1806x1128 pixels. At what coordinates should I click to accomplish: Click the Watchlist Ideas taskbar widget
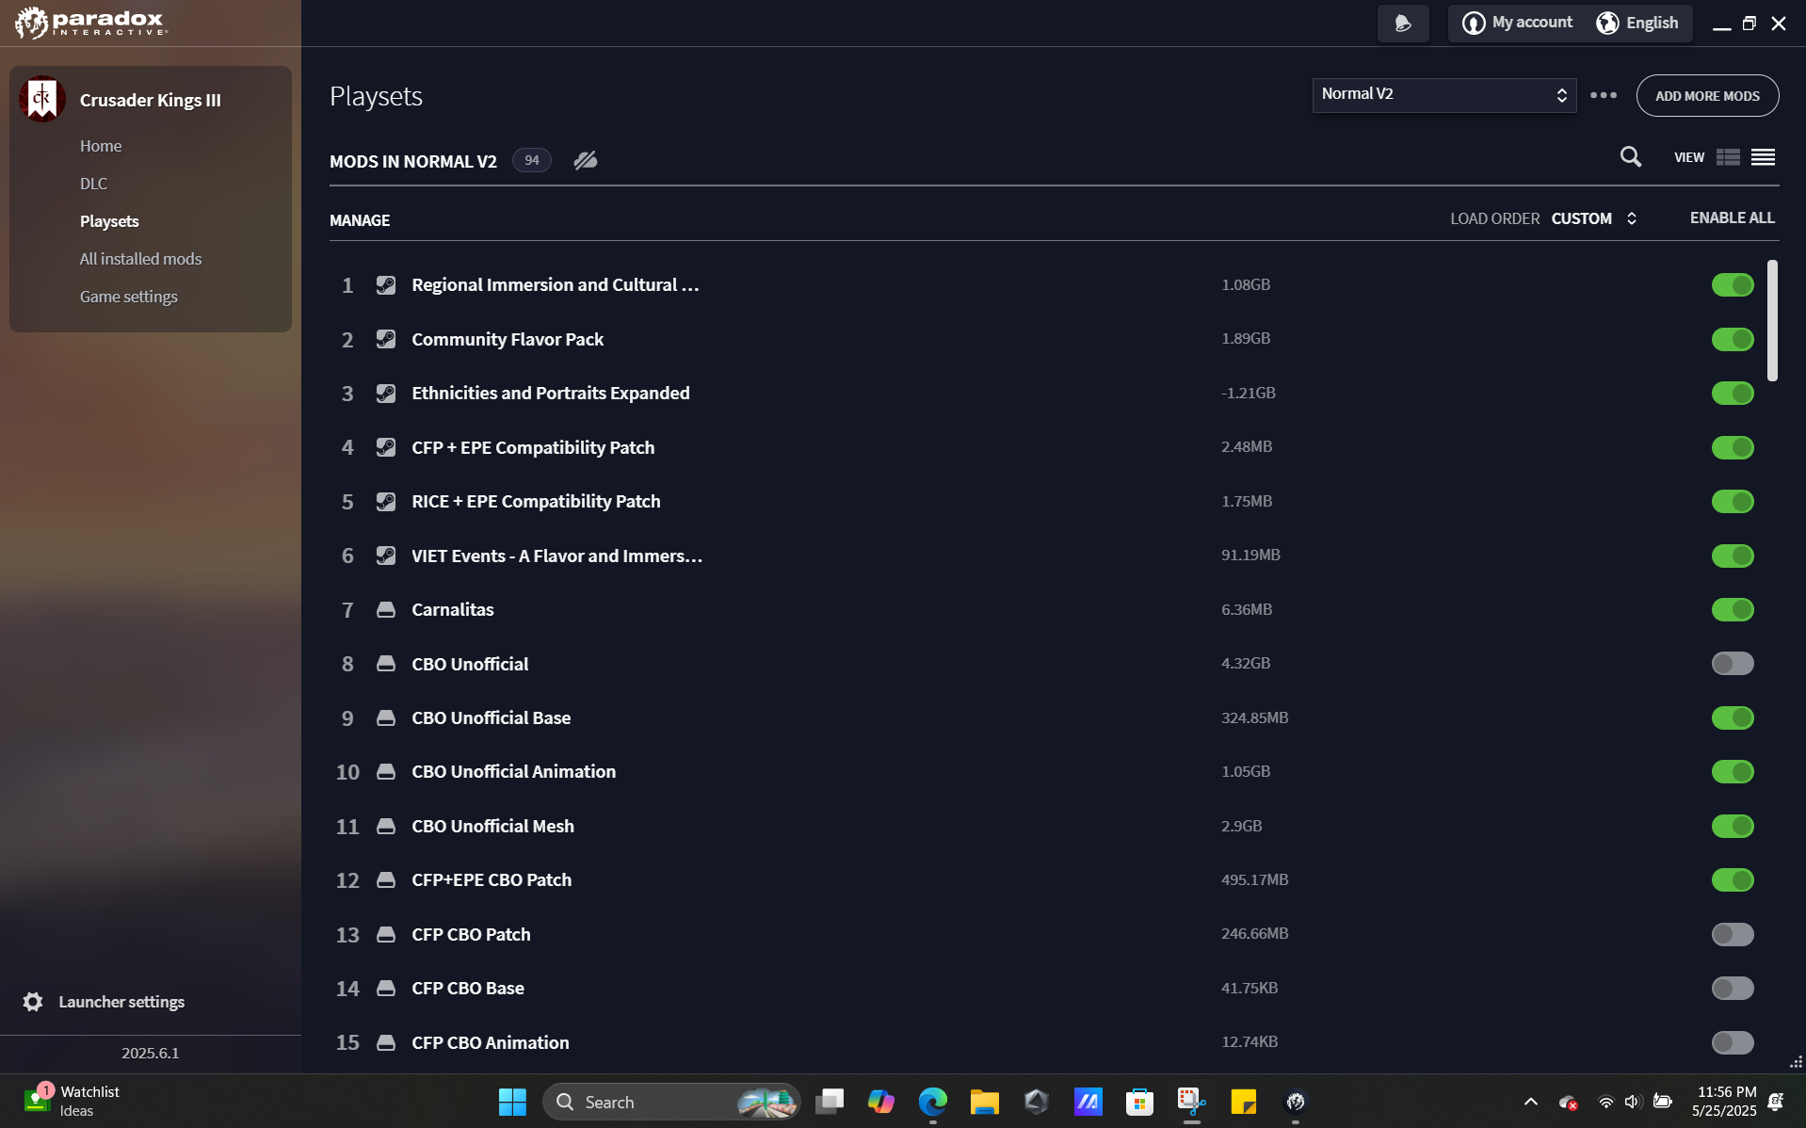[x=73, y=1101]
